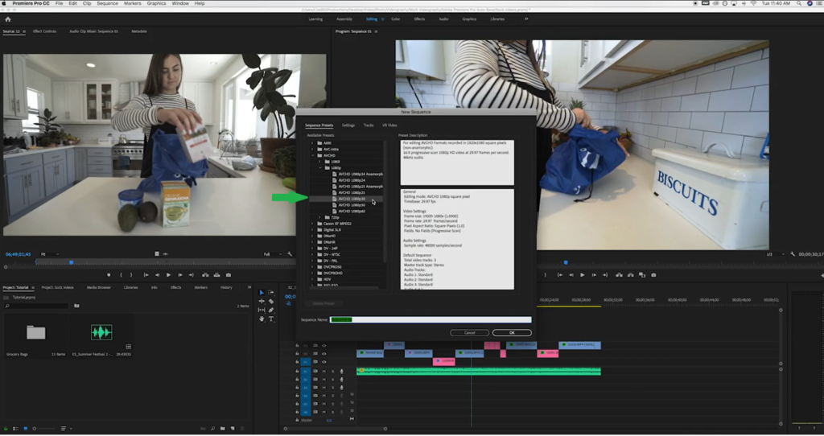This screenshot has width=824, height=436.
Task: Show overflow workspaces chevron
Action: 526,19
